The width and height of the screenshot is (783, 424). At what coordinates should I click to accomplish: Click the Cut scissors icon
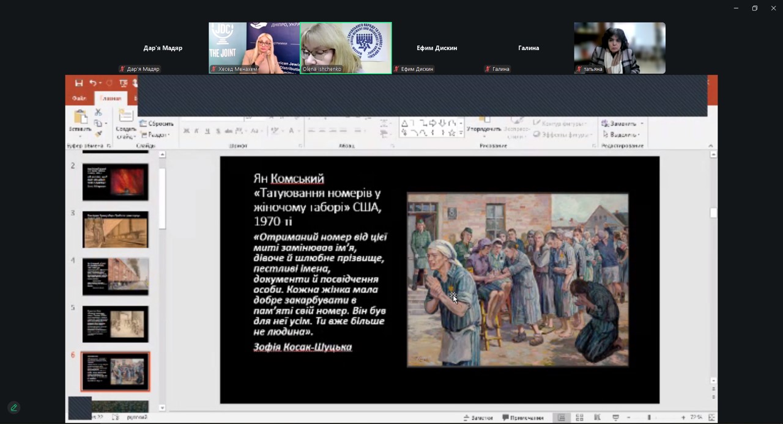tap(98, 112)
